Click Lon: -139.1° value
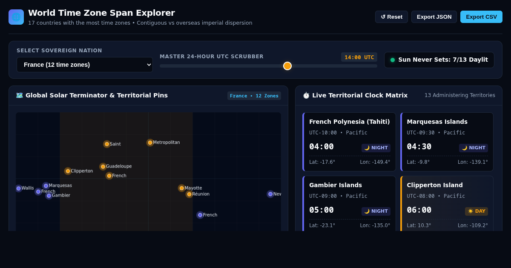This screenshot has width=511, height=268. 473,162
